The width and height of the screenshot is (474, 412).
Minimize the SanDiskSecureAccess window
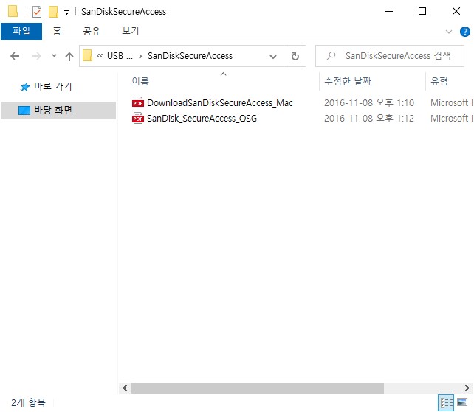[389, 12]
